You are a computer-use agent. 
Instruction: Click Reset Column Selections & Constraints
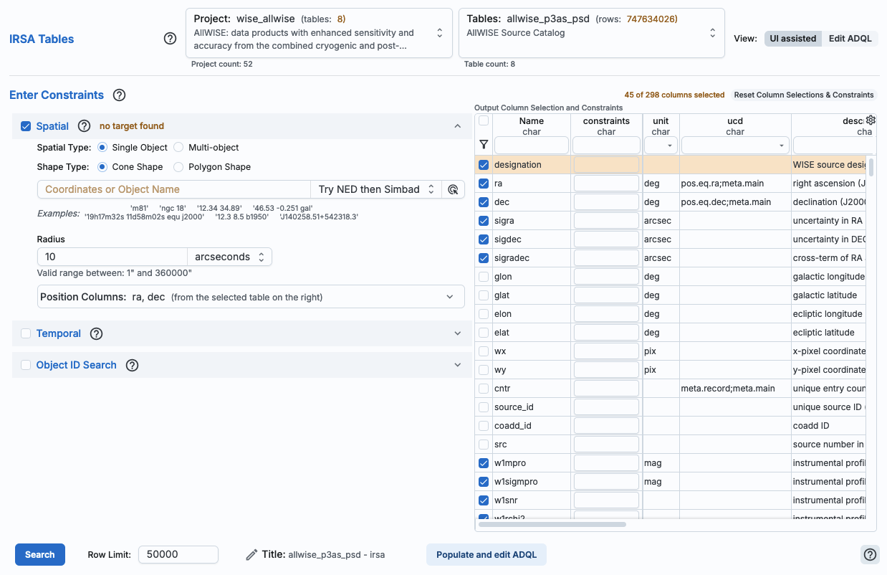pos(804,95)
